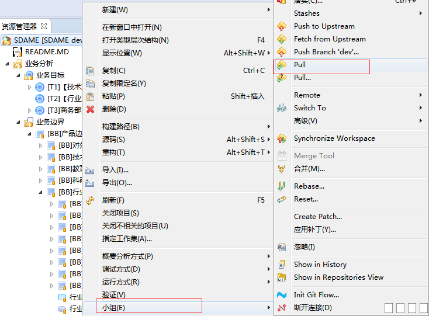Collapse the 业务边界 tree node
This screenshot has height=316, width=429.
[x=18, y=122]
